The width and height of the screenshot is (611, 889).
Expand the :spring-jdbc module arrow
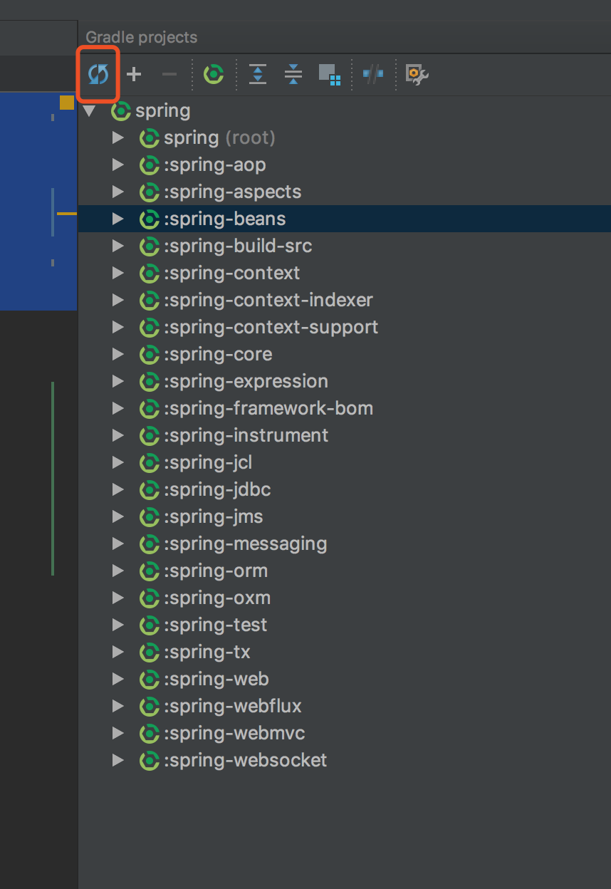click(118, 490)
